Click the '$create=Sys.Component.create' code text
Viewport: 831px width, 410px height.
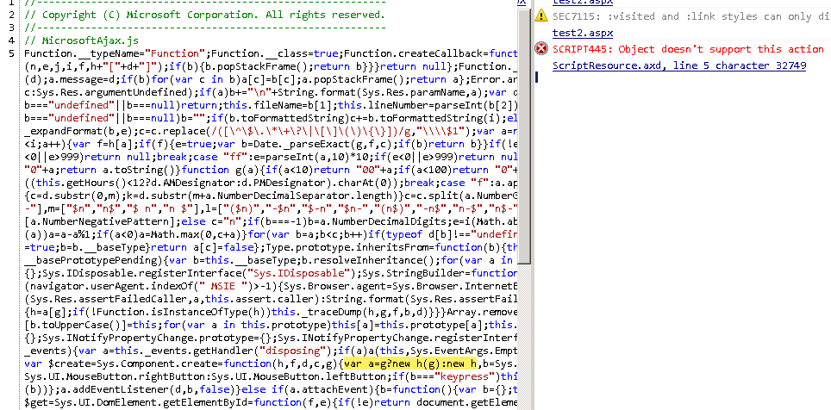133,363
